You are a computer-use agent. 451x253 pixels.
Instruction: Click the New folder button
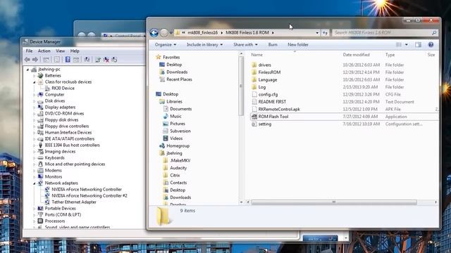point(297,45)
